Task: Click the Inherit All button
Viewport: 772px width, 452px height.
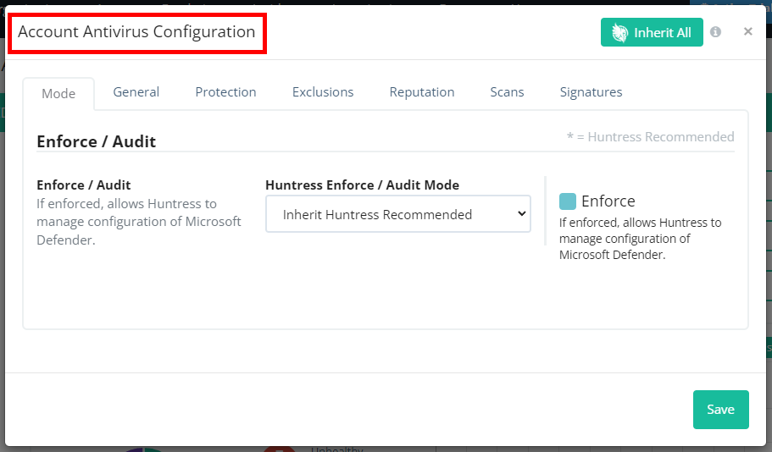Action: (x=652, y=32)
